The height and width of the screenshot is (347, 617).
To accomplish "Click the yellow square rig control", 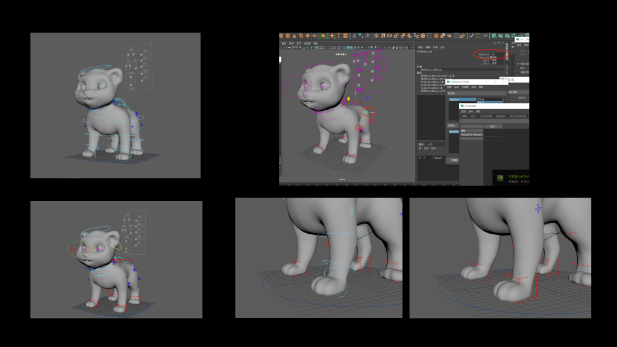I will (x=348, y=99).
